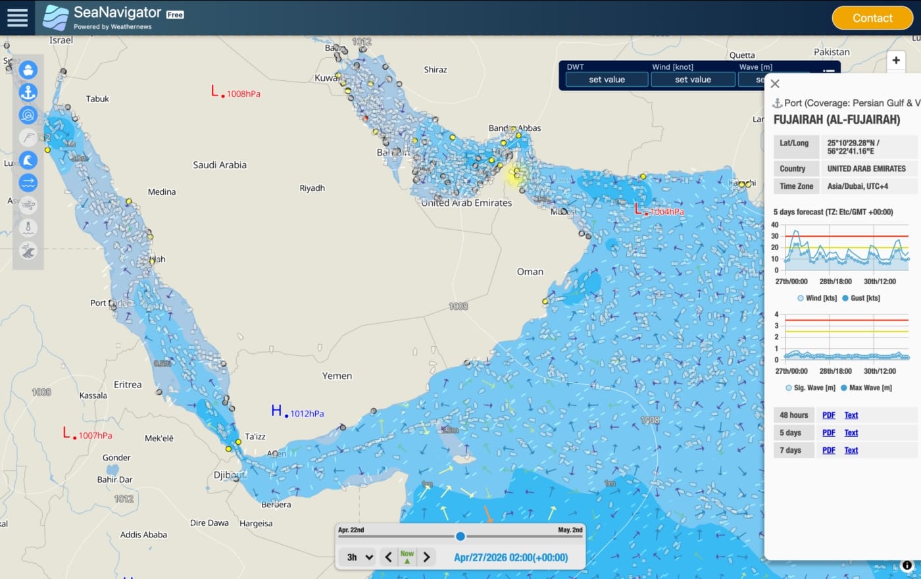
Task: Step to next forecast time
Action: (426, 557)
